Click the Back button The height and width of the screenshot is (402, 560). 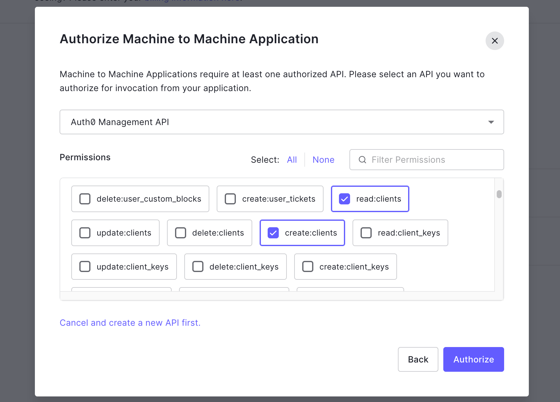[418, 359]
